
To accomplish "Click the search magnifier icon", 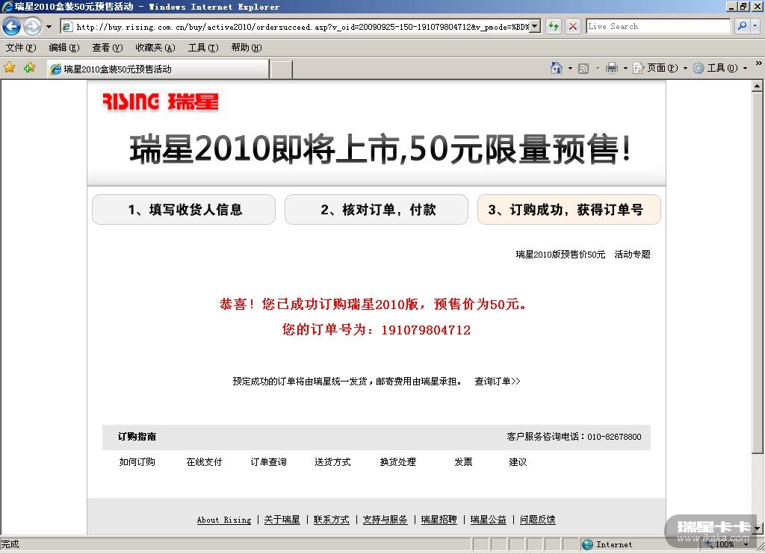I will tap(742, 26).
